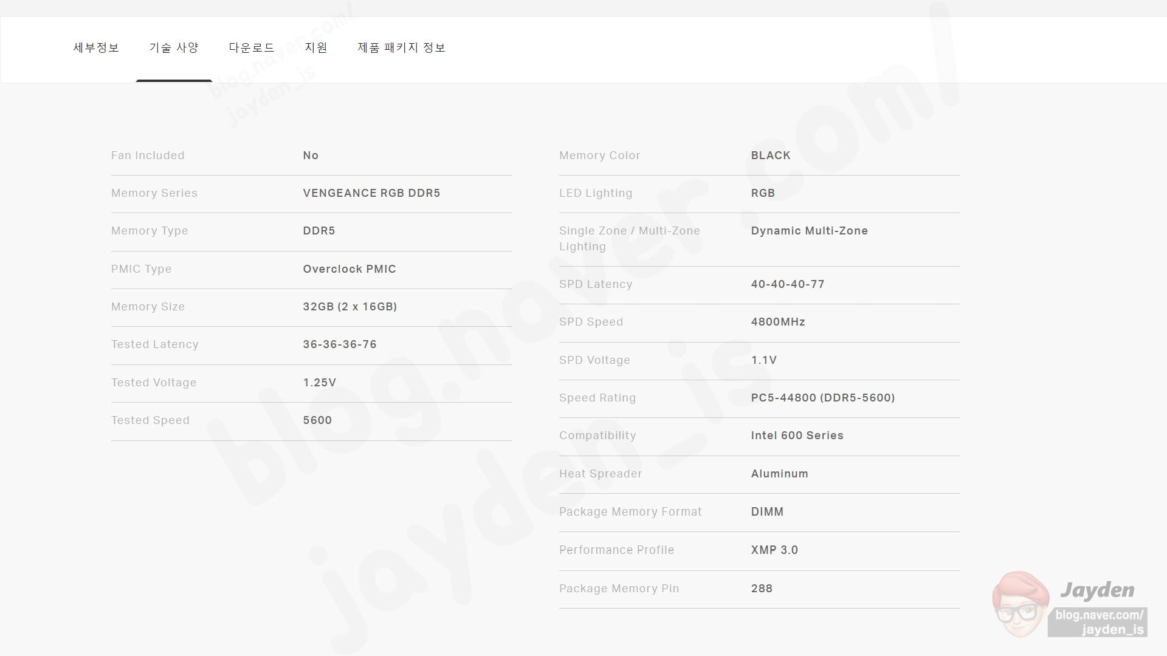Click the 'Speed Rating' label

pyautogui.click(x=597, y=398)
